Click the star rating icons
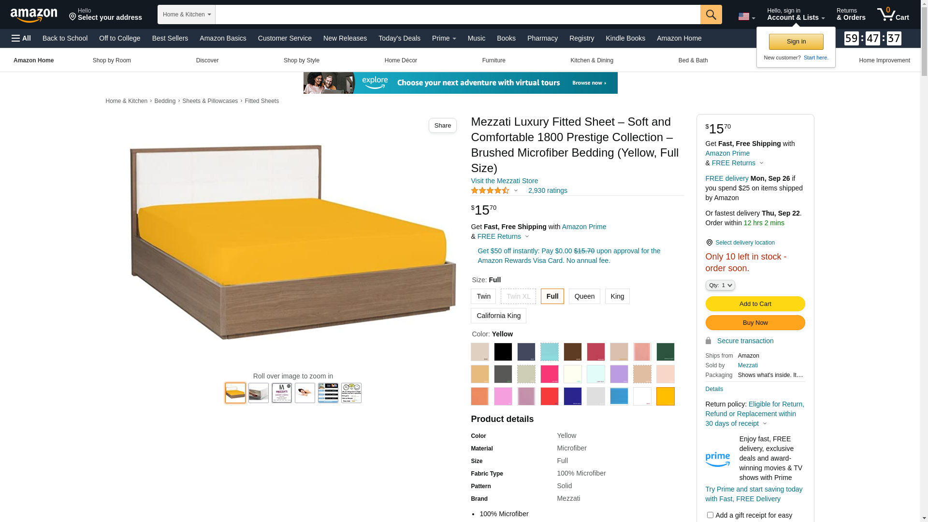This screenshot has height=522, width=928. (490, 190)
